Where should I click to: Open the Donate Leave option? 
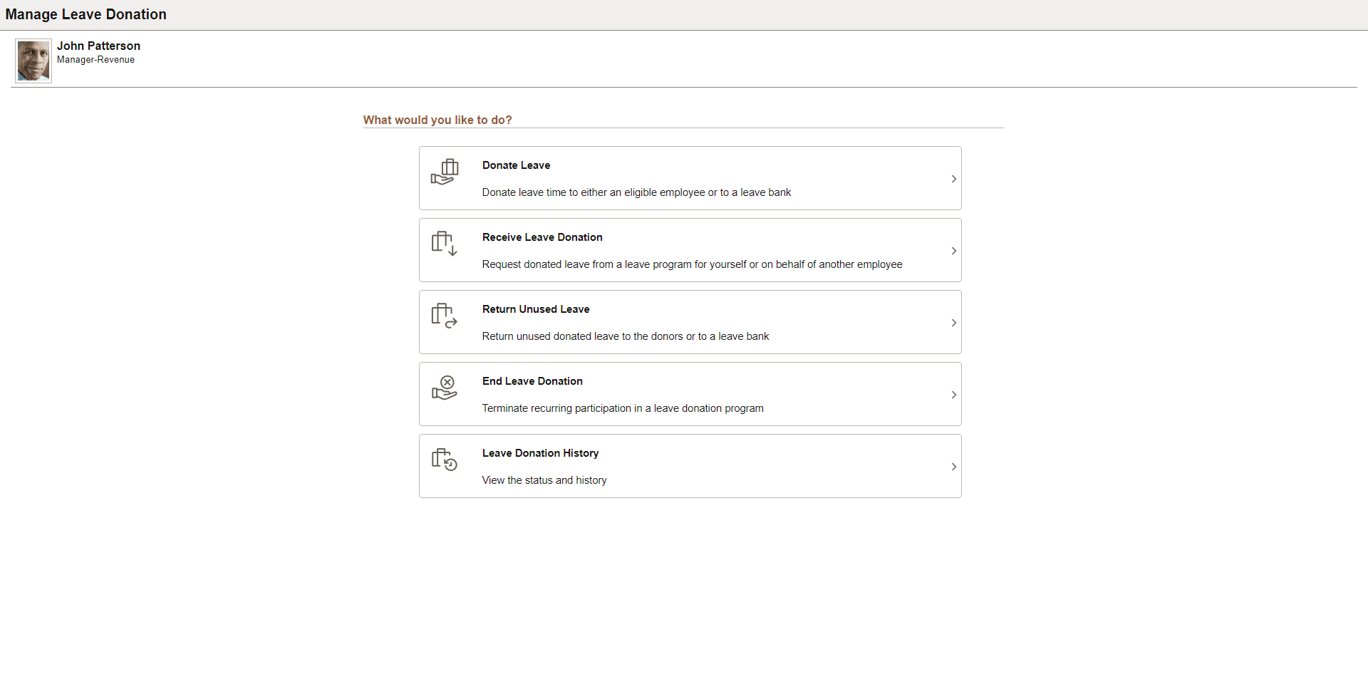(516, 165)
